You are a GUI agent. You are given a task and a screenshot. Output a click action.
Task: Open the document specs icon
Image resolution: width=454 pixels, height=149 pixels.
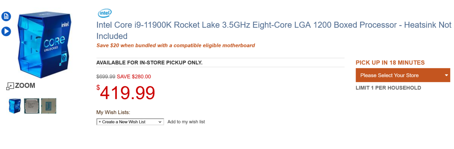(6, 16)
